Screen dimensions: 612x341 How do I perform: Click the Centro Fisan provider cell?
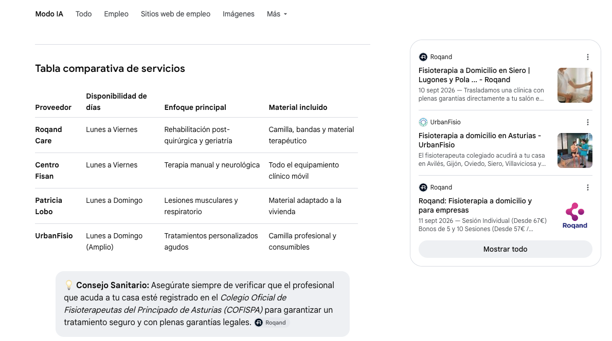(47, 170)
